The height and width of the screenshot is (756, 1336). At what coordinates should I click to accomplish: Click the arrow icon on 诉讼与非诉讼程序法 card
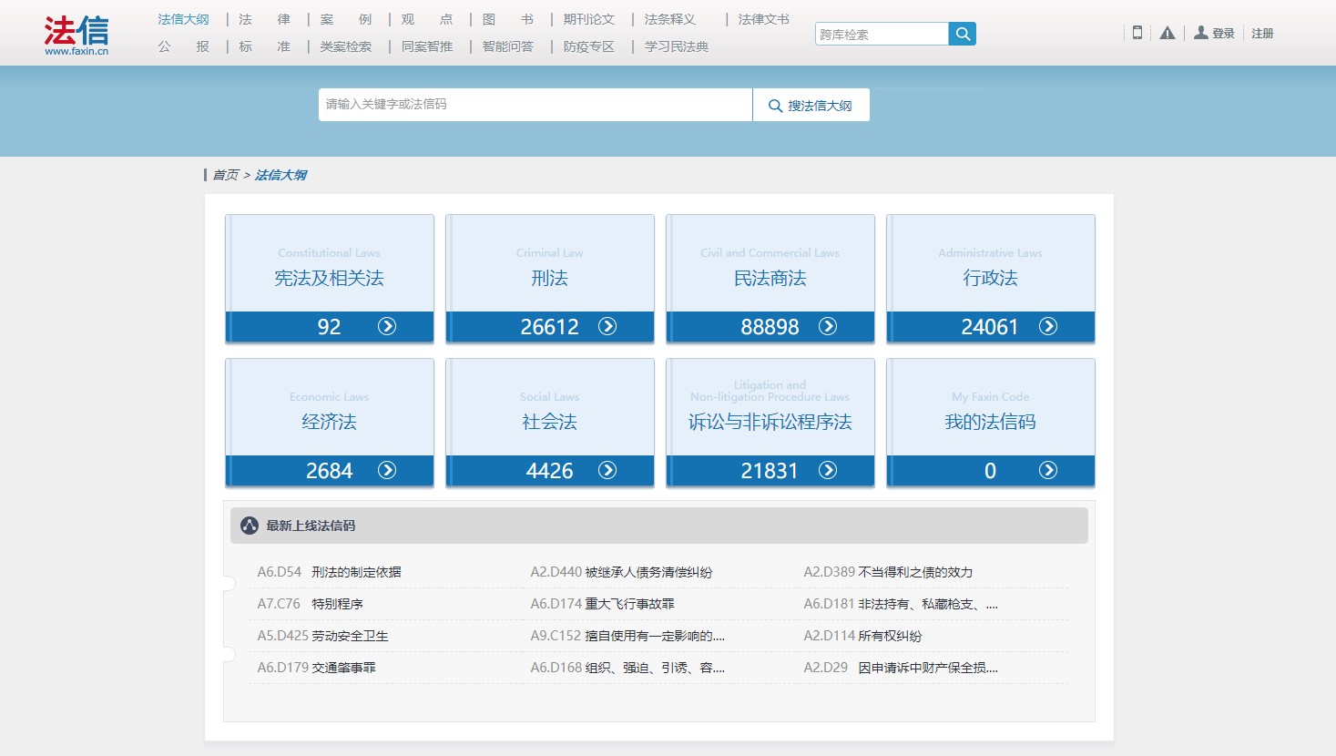828,470
